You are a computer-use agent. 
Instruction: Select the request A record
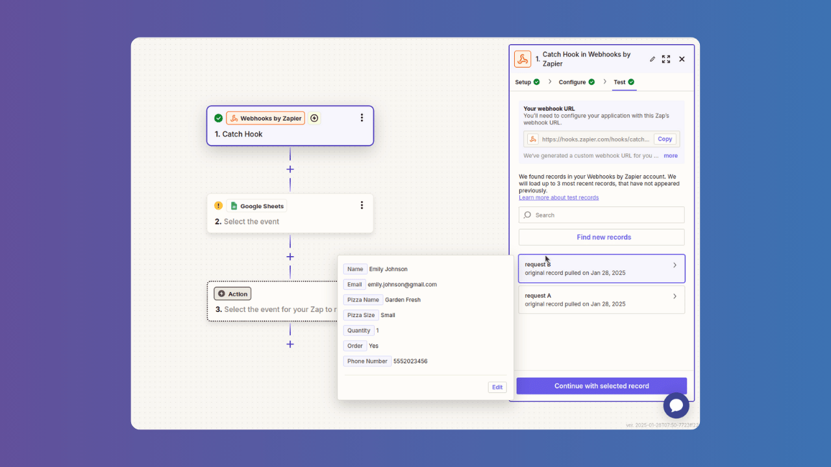pyautogui.click(x=602, y=300)
